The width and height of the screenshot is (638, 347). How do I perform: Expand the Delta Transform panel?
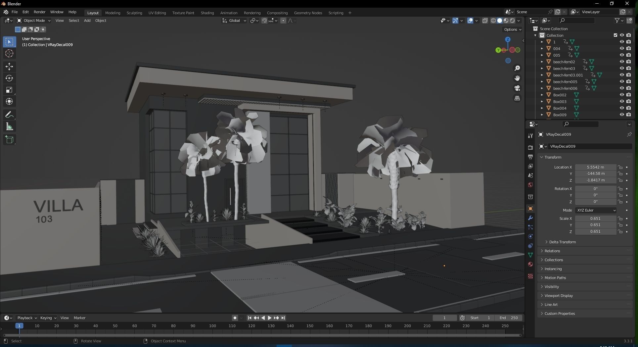[x=562, y=242]
